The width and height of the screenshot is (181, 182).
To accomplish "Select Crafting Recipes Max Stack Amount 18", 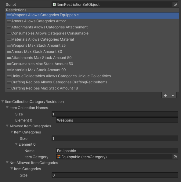I will click(x=92, y=88).
